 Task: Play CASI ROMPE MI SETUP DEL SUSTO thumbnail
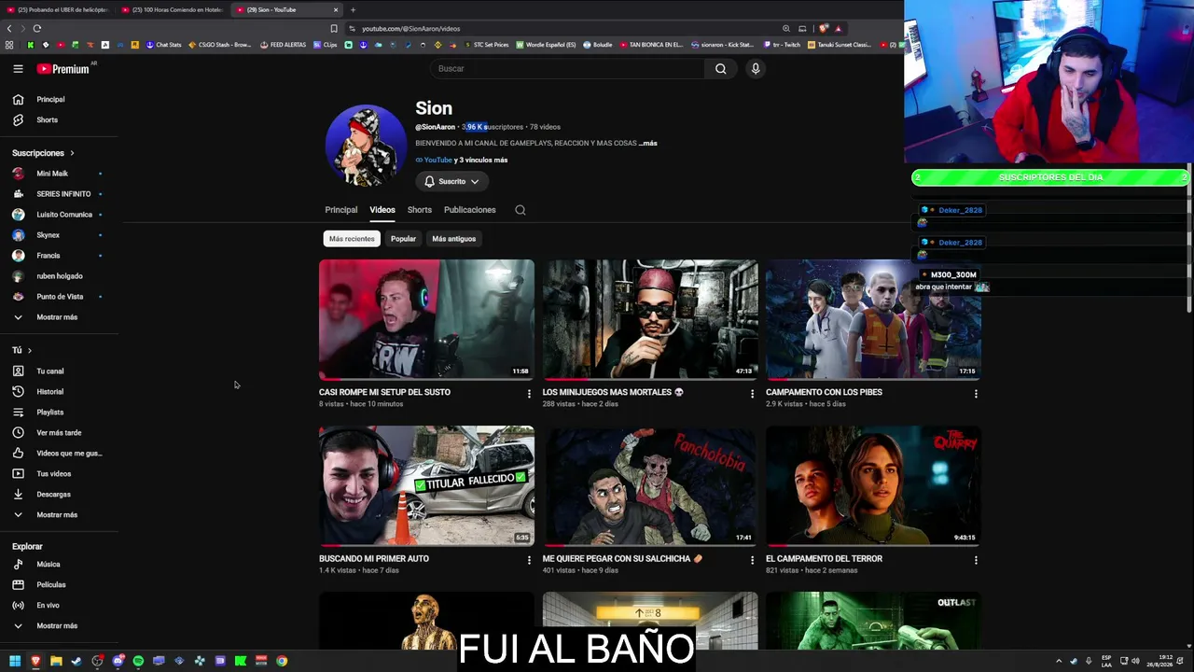(426, 319)
